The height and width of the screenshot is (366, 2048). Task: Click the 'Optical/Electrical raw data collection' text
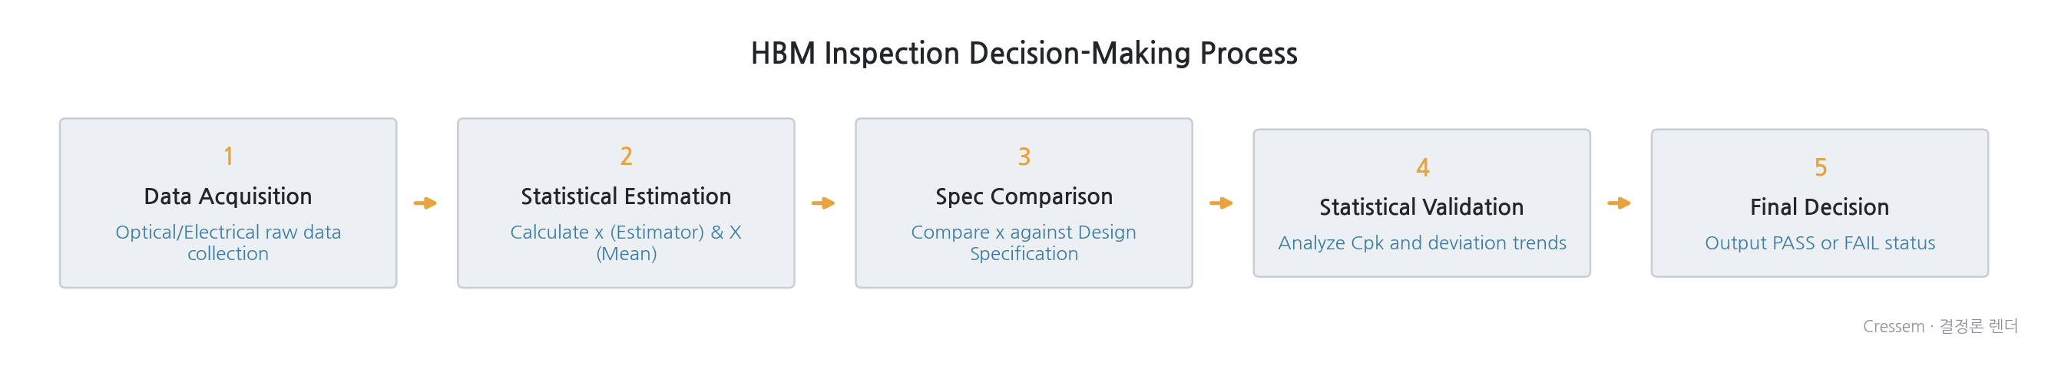[x=228, y=242]
